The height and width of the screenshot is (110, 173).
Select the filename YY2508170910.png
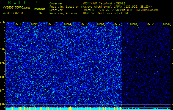pyautogui.click(x=16, y=8)
